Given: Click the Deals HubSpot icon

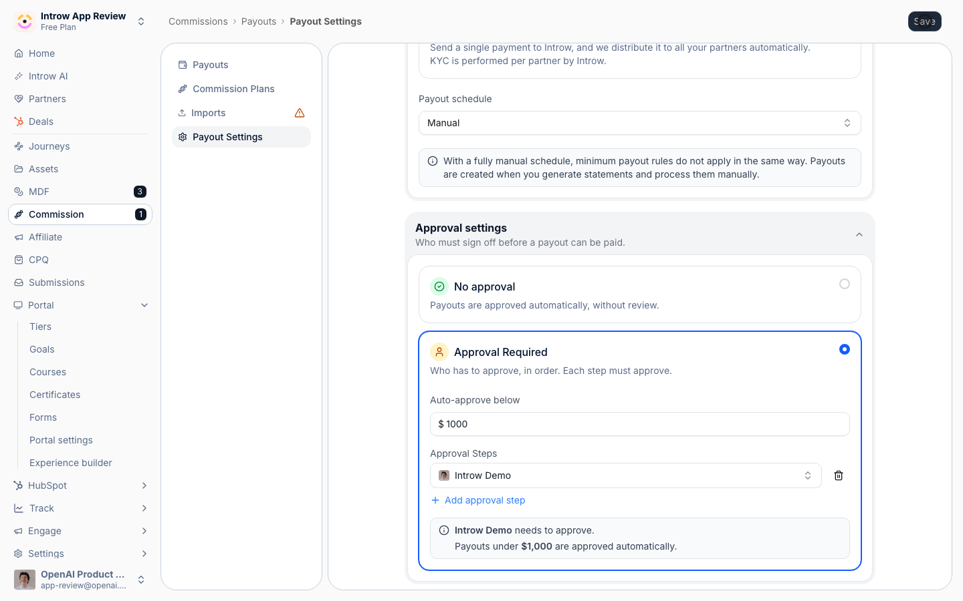Looking at the screenshot, I should point(19,122).
